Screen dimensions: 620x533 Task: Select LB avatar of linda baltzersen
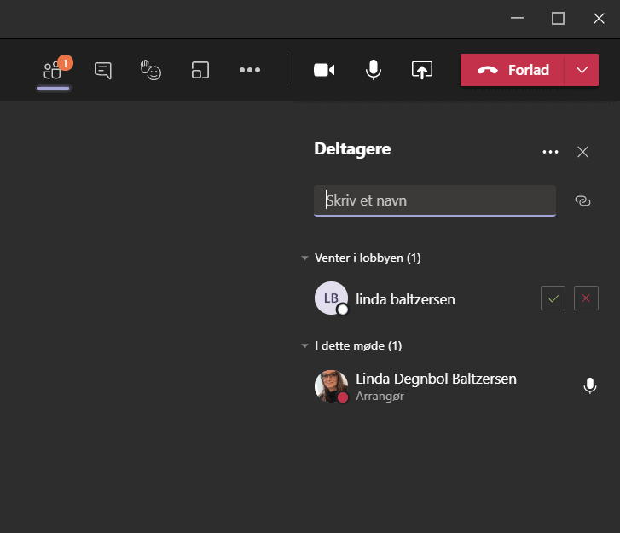[332, 298]
